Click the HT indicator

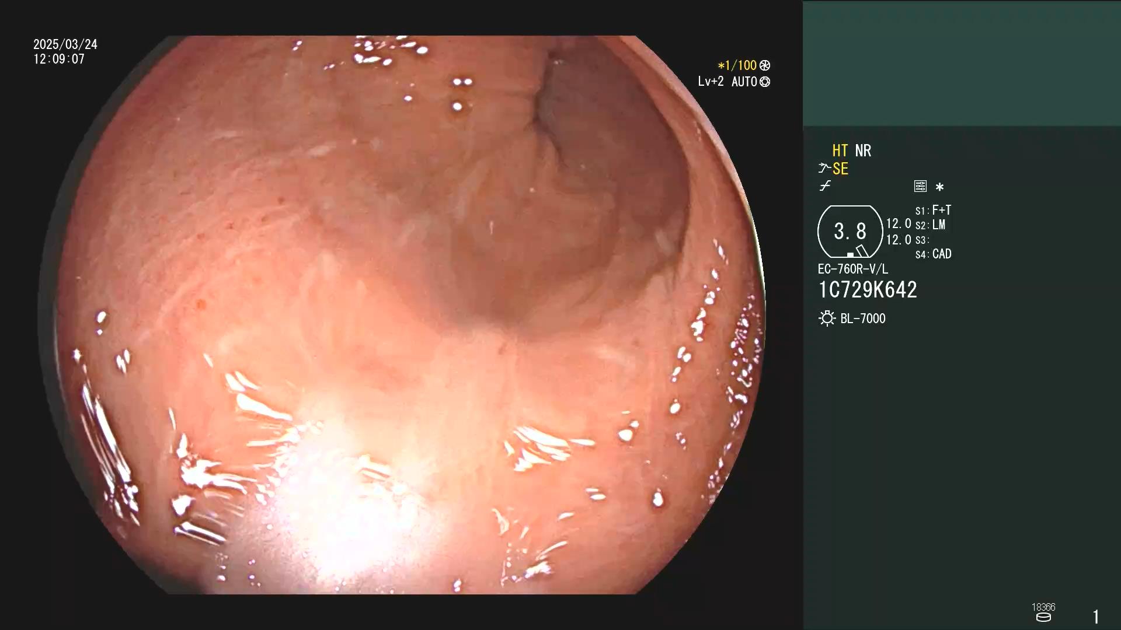pyautogui.click(x=840, y=150)
